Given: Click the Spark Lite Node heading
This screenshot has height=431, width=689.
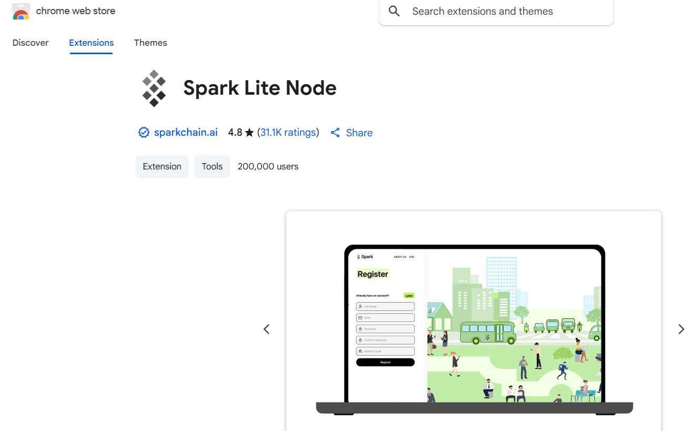Looking at the screenshot, I should (260, 88).
